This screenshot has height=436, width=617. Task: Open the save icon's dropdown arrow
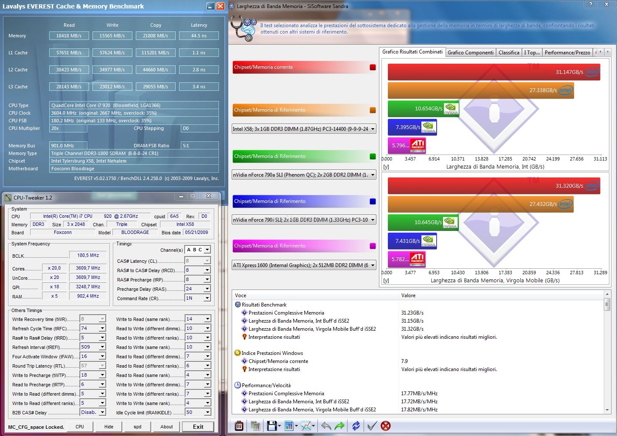280,426
